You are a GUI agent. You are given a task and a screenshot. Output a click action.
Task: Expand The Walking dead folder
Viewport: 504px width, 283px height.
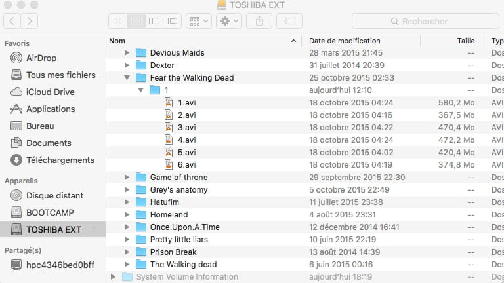click(x=127, y=265)
